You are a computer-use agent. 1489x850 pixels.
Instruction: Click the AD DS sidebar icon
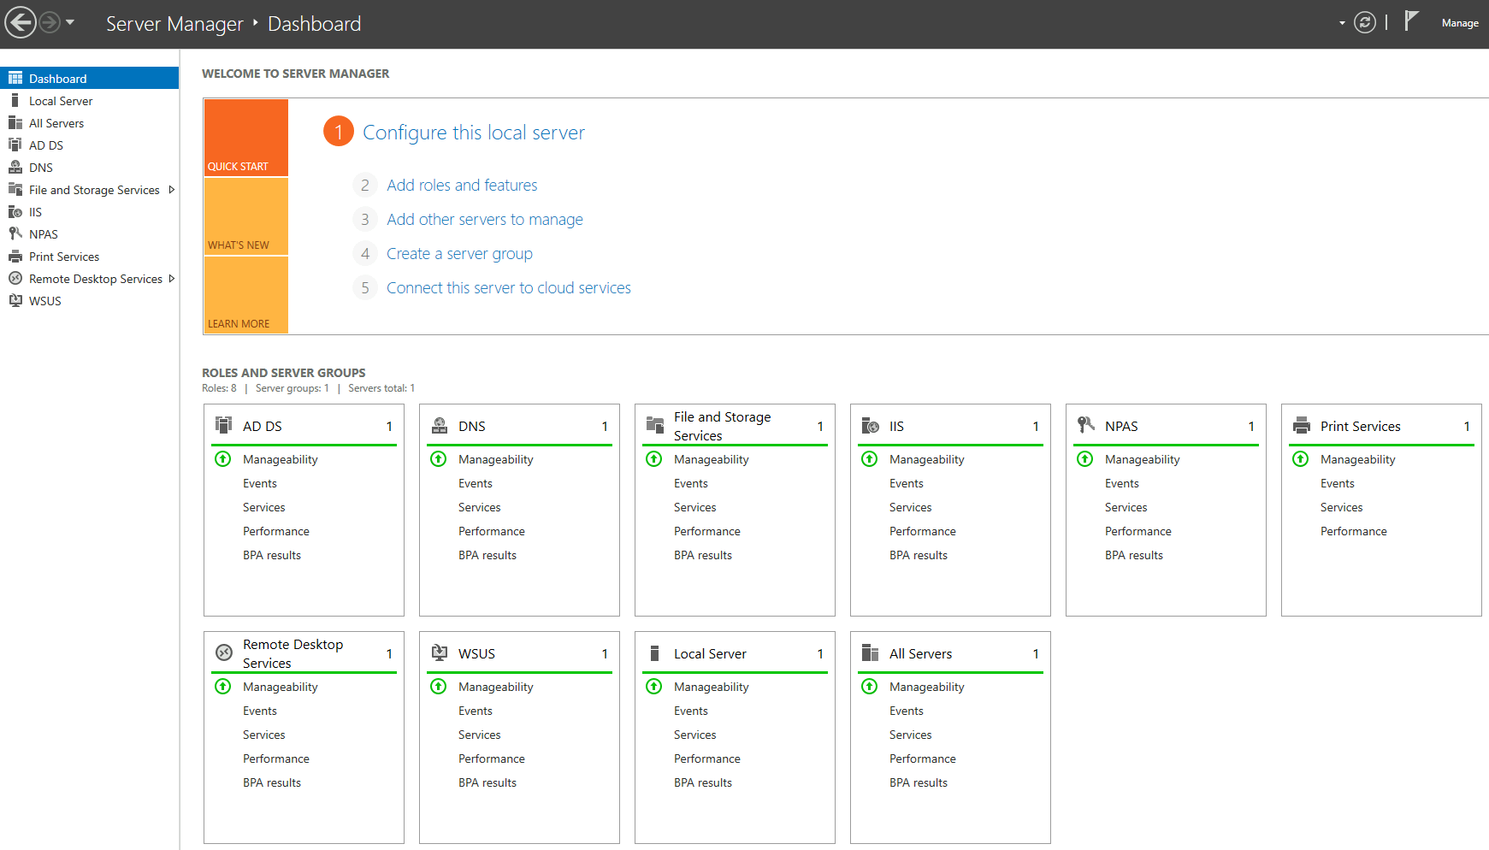[x=15, y=145]
